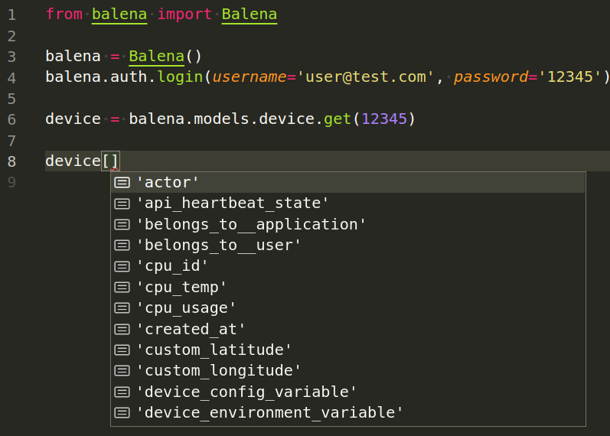Viewport: 610px width, 436px height.
Task: Pick the 'custom_latitude' completion item
Action: click(214, 350)
